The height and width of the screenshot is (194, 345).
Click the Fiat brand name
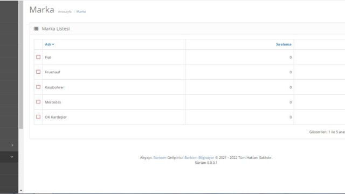(48, 57)
